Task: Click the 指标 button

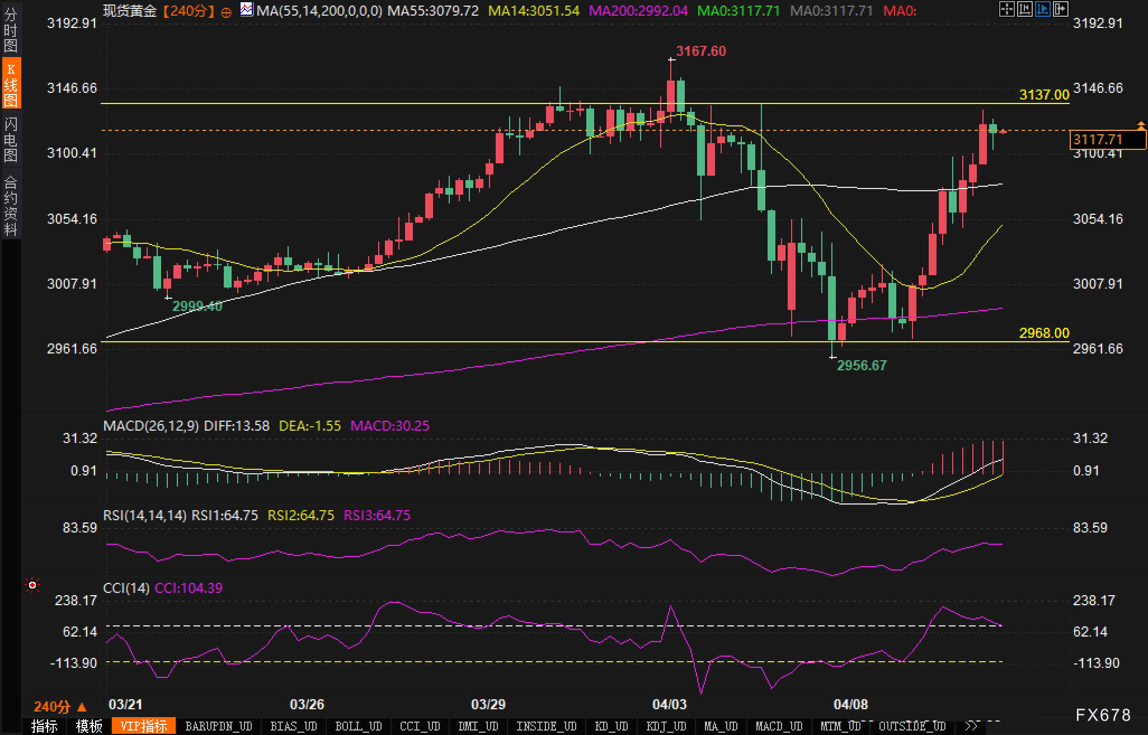Action: [45, 726]
